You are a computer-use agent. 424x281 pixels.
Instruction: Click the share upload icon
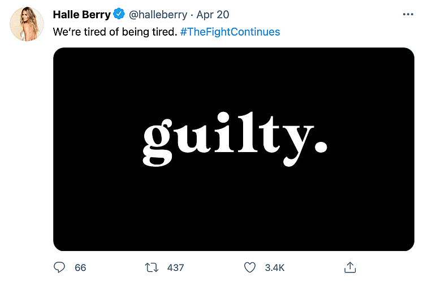(x=349, y=267)
